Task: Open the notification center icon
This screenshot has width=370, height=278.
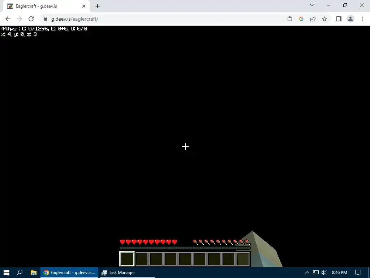Action: 358,273
